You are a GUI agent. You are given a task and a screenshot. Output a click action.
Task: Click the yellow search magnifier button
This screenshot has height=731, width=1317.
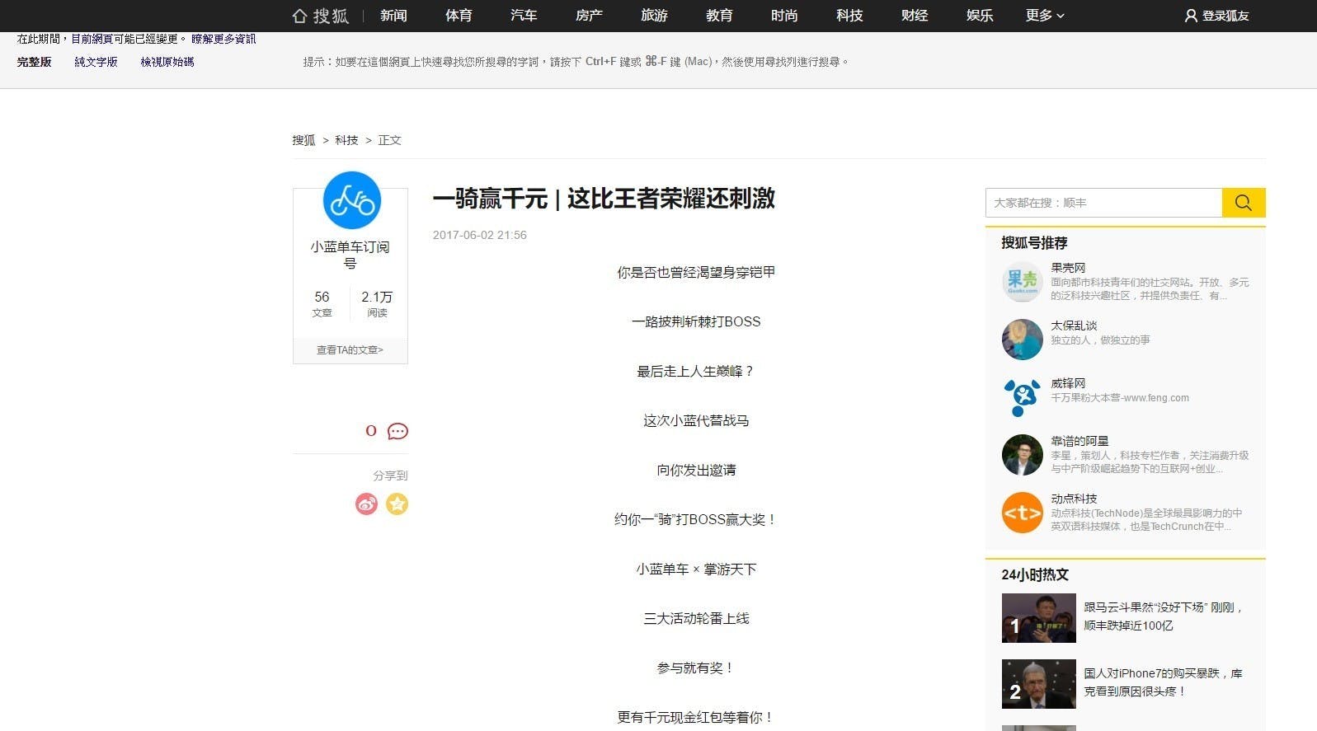tap(1244, 203)
